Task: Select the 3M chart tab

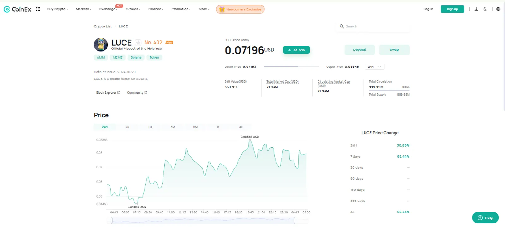Action: tap(173, 127)
